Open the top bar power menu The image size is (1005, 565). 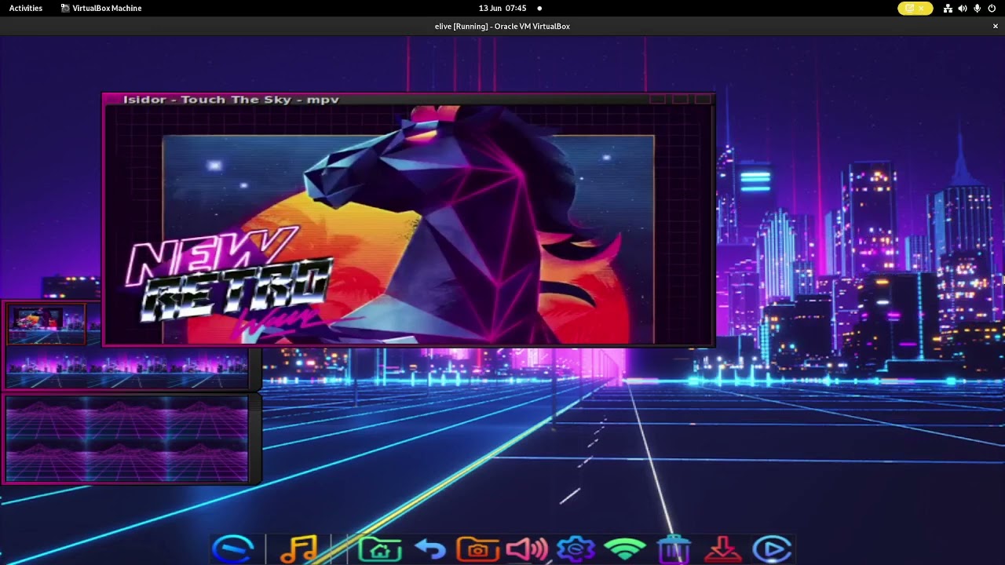point(992,8)
